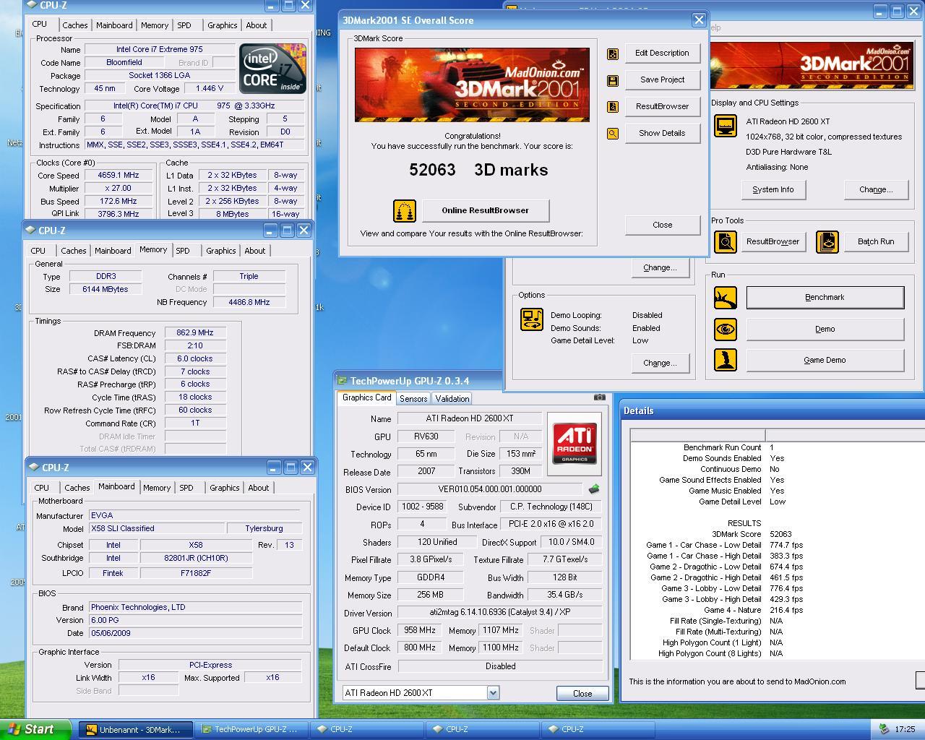Click the Show Details button
This screenshot has height=740, width=925.
coord(662,134)
